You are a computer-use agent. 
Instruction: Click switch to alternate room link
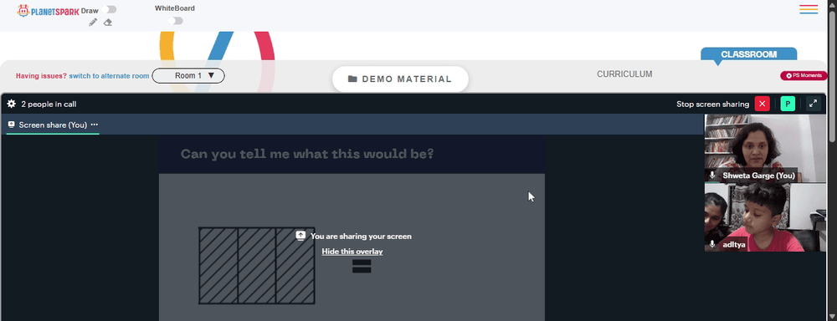click(109, 76)
